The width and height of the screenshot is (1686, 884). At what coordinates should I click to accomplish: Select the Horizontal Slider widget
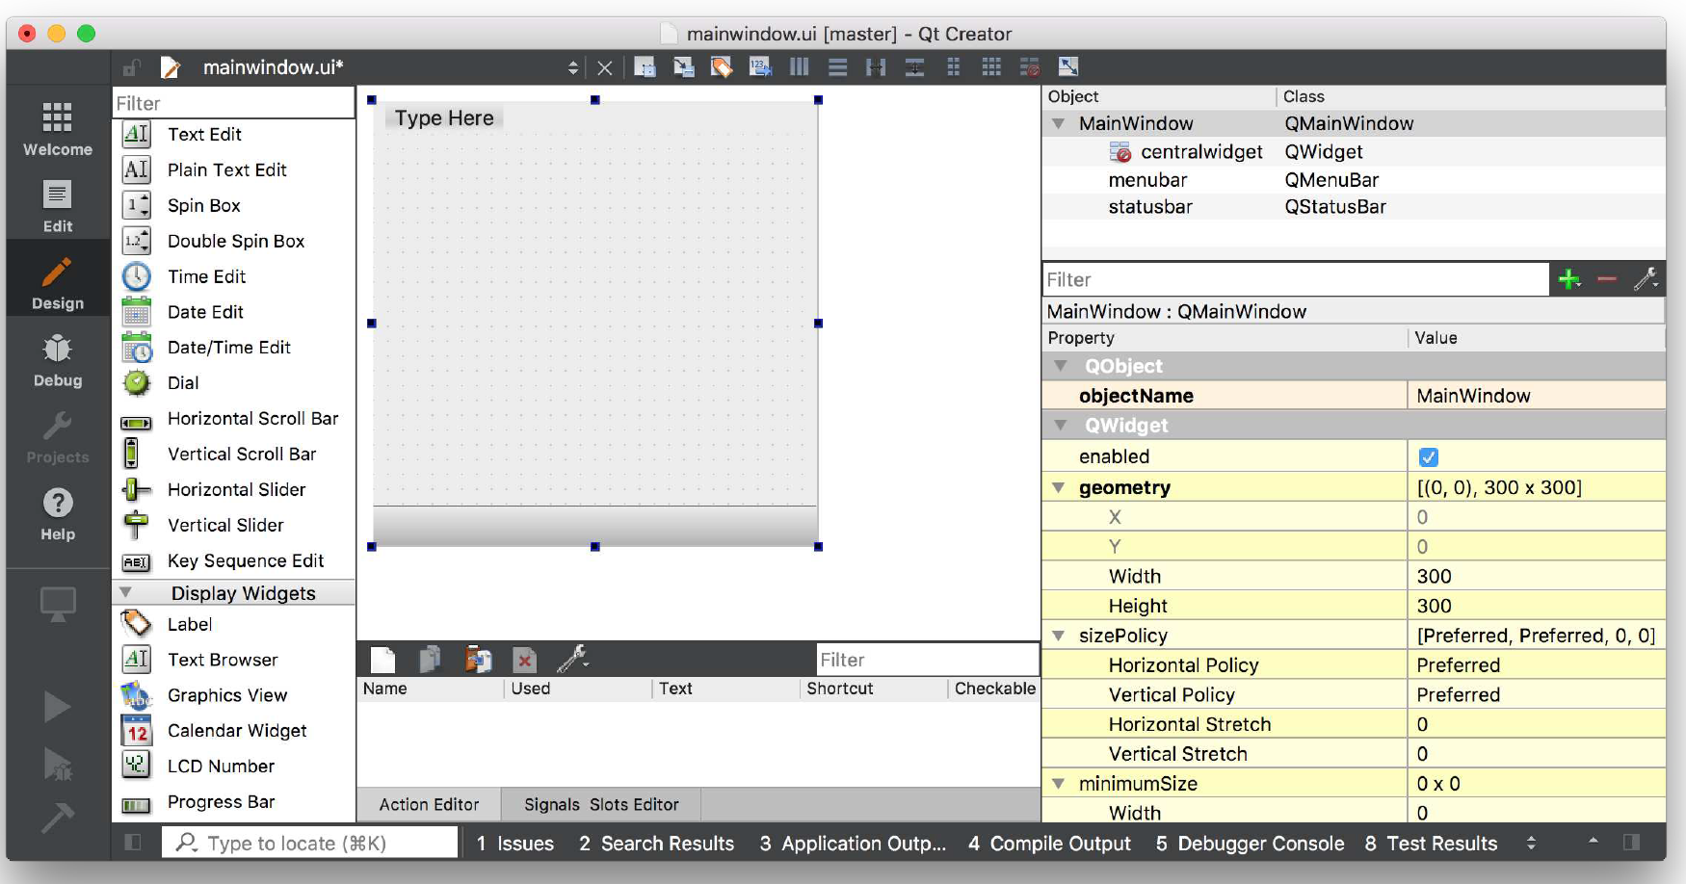[234, 490]
